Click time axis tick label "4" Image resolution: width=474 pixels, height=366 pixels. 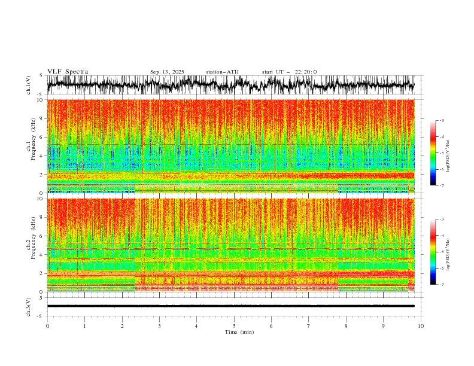(x=196, y=326)
